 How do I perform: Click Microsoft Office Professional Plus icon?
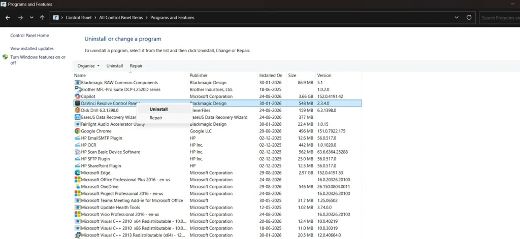77,180
